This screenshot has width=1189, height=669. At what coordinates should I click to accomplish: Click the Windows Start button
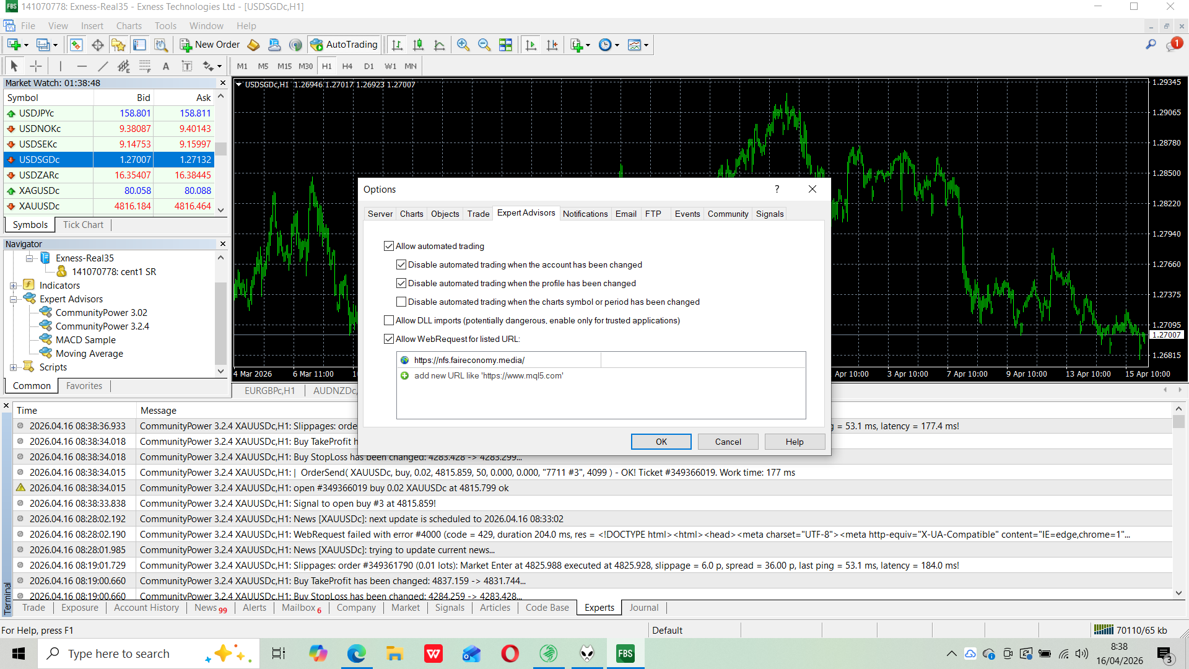tap(19, 654)
